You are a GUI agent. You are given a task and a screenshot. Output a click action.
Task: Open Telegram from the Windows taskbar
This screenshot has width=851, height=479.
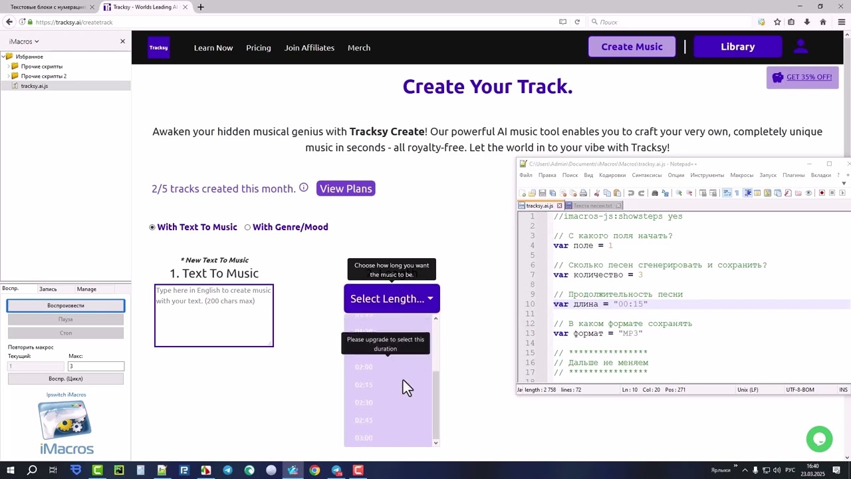coord(227,470)
